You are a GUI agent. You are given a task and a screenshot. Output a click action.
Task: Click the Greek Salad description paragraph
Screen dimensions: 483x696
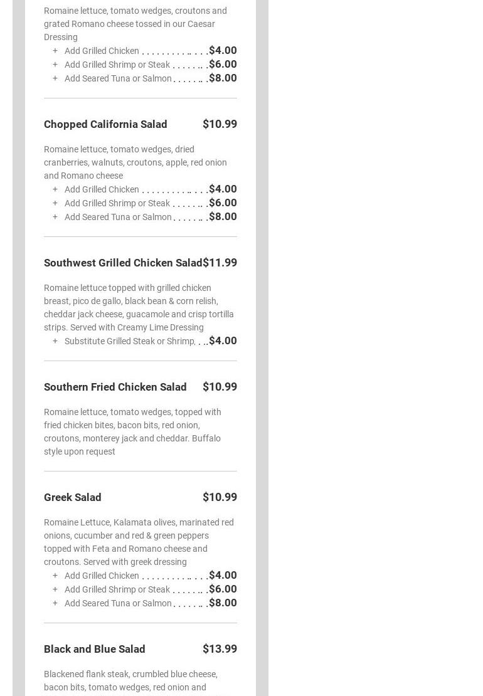point(139,542)
